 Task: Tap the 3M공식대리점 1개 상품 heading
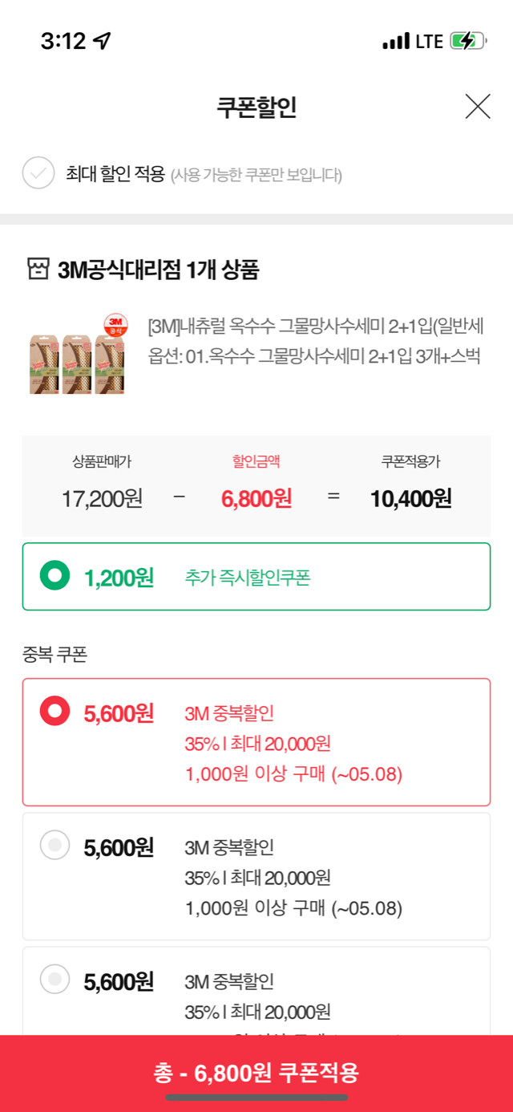coord(159,270)
